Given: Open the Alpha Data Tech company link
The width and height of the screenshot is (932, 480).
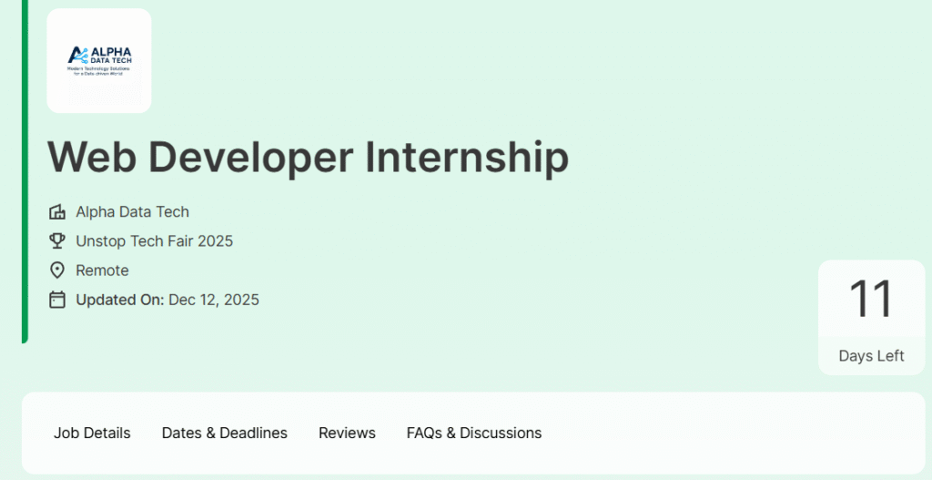Looking at the screenshot, I should coord(132,212).
